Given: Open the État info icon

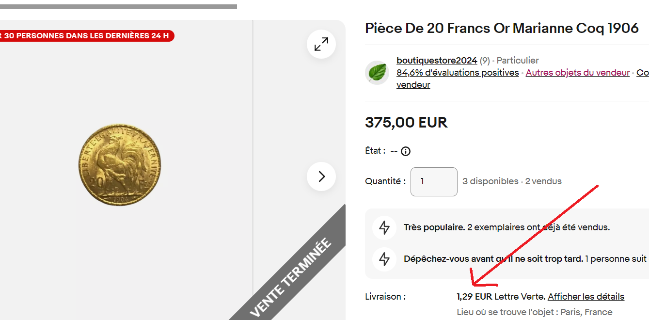Looking at the screenshot, I should coord(406,151).
